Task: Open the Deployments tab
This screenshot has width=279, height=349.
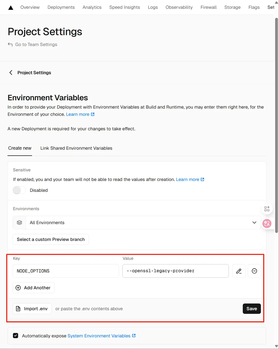Action: (61, 7)
